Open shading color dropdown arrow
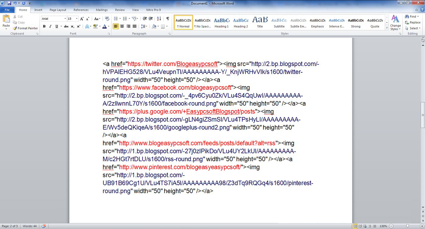425x229 pixels. point(158,26)
